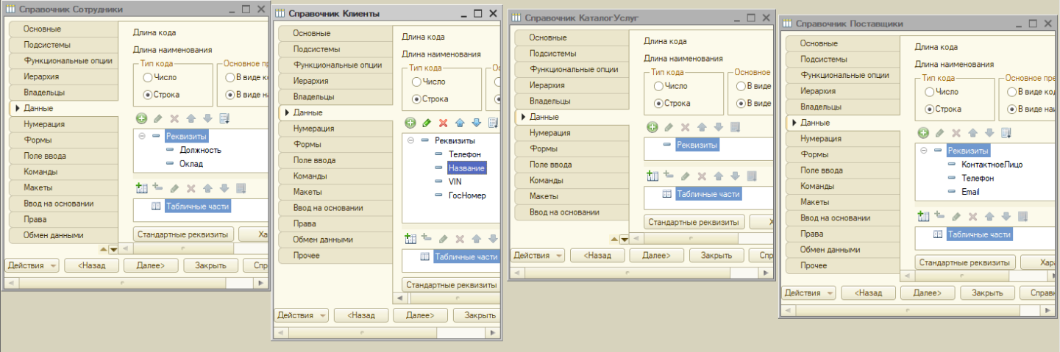Click Стандартные реквизиты in Клиенты window

click(452, 284)
